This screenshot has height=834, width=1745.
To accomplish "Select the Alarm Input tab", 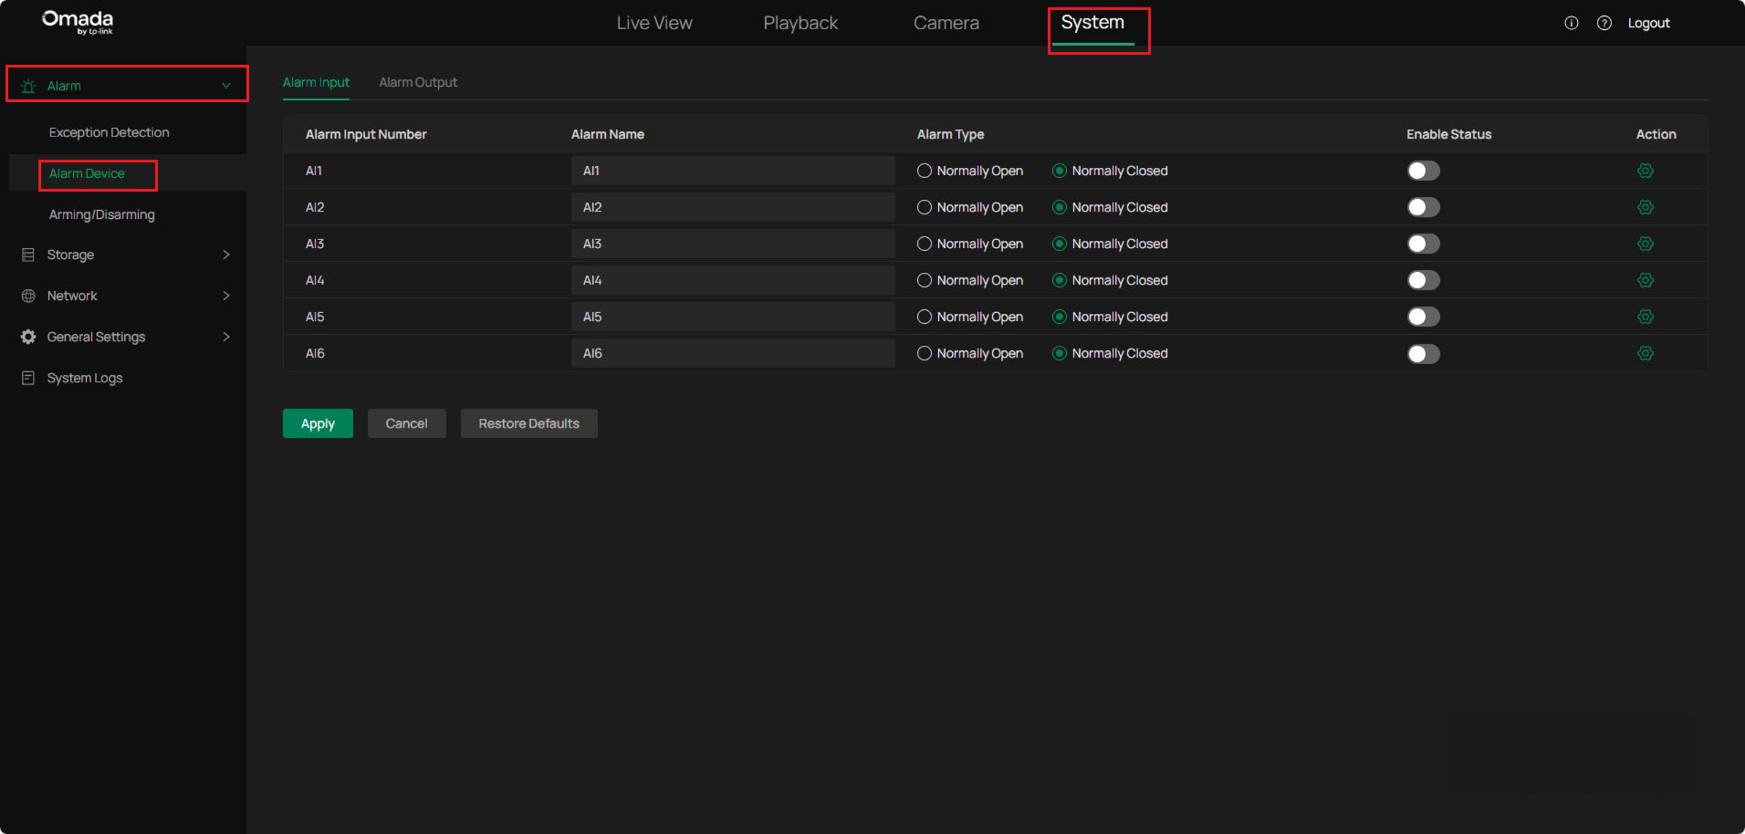I will point(316,82).
